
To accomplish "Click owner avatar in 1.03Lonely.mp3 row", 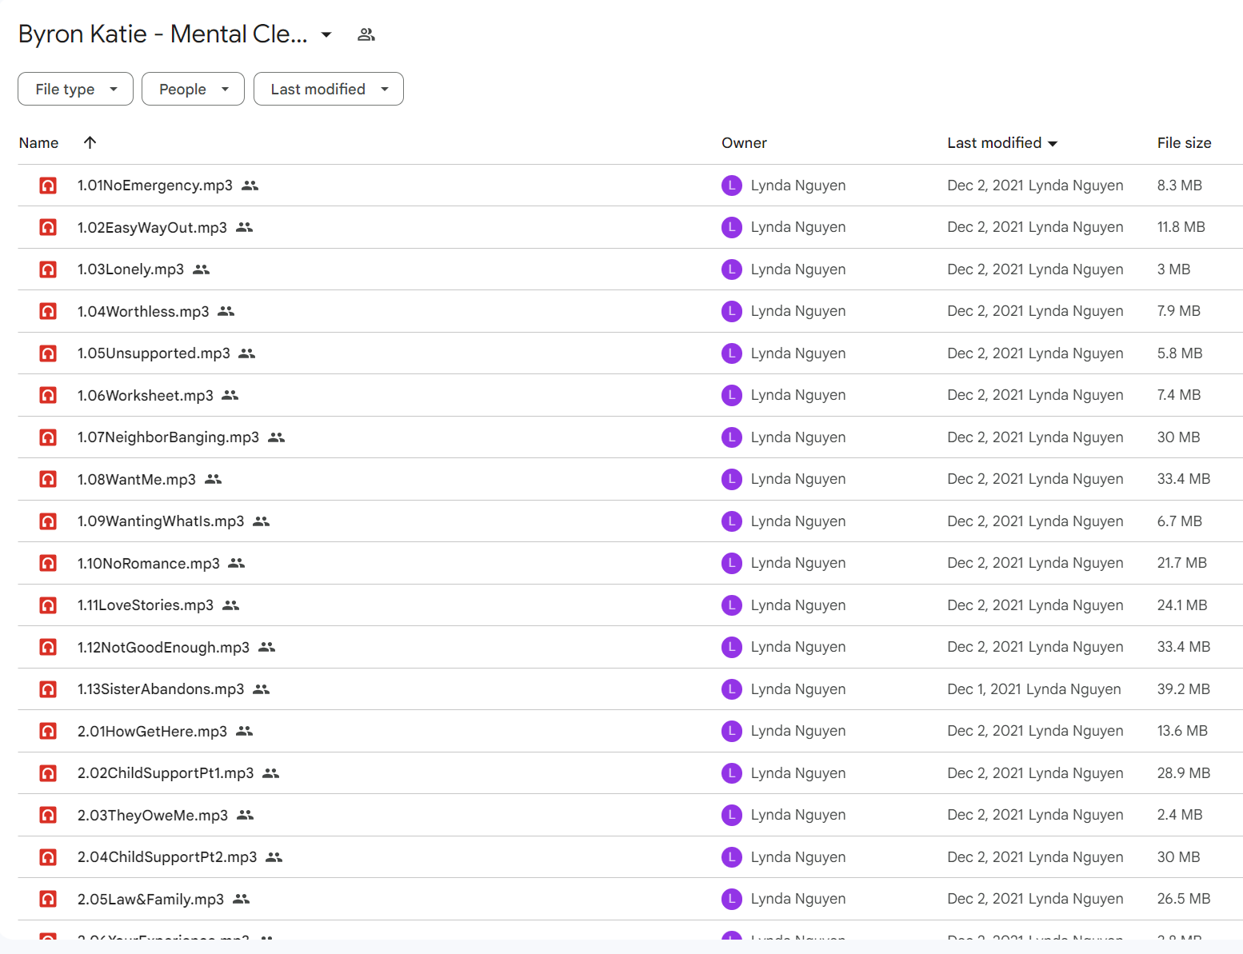I will (732, 269).
